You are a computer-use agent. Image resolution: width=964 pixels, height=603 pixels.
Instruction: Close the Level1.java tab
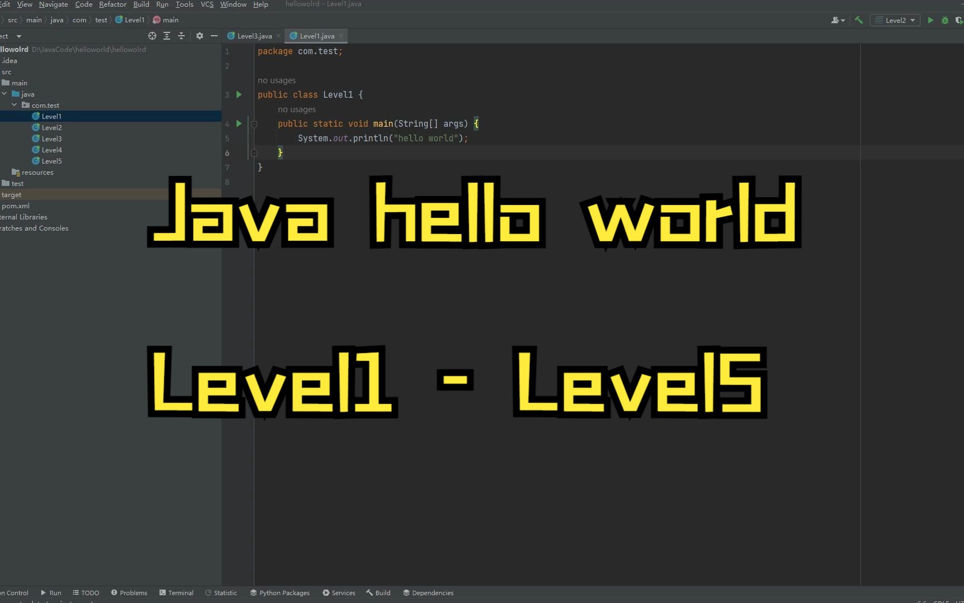click(341, 36)
